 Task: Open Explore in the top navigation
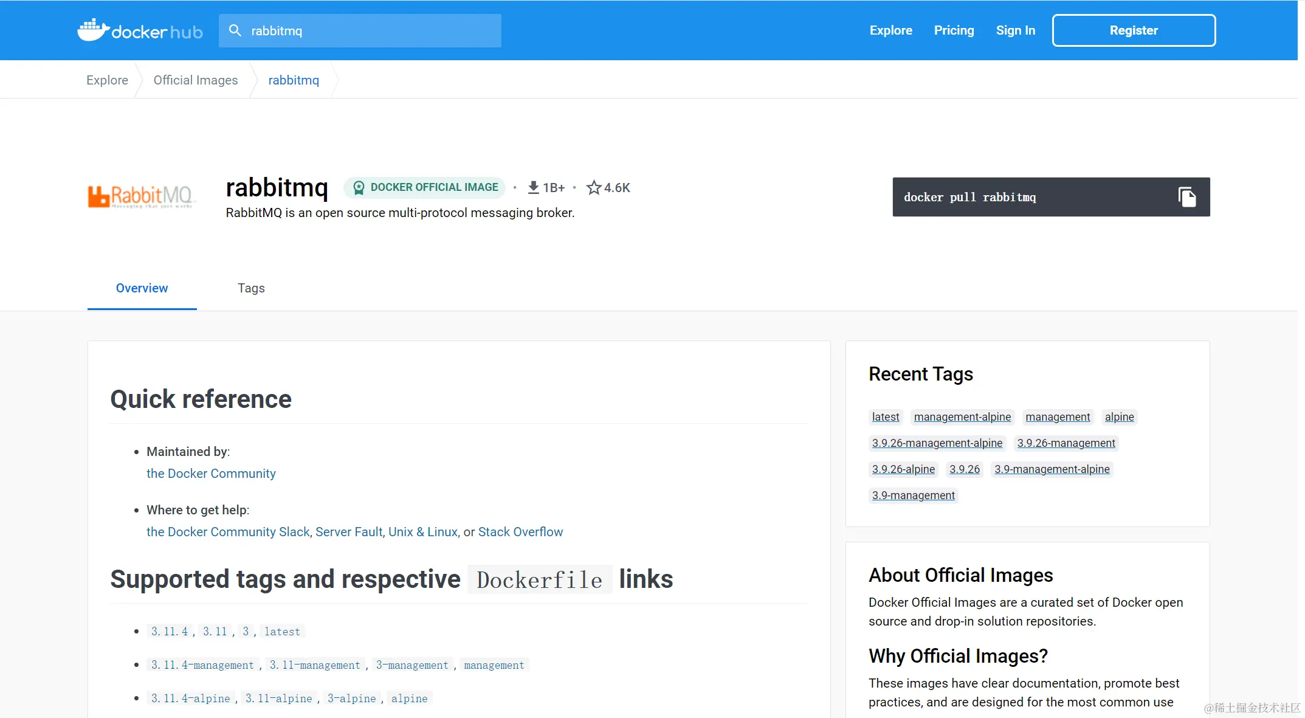coord(890,30)
